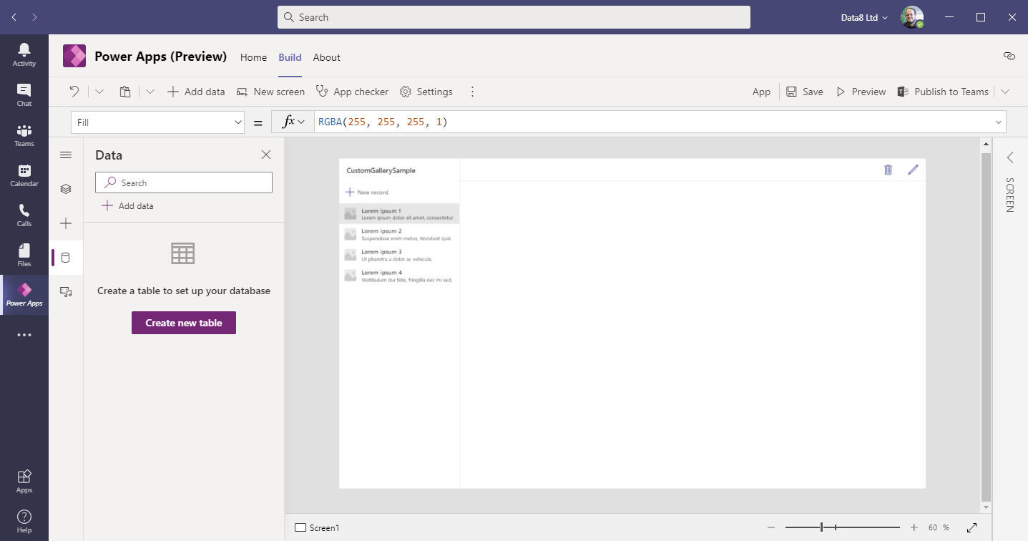Click Add data in the toolbar
Screen dimensions: 1028x541
[196, 92]
